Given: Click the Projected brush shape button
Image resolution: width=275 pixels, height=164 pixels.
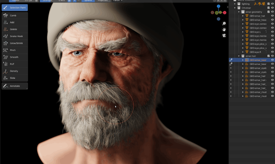Looking at the screenshot, I should (x=103, y=1).
